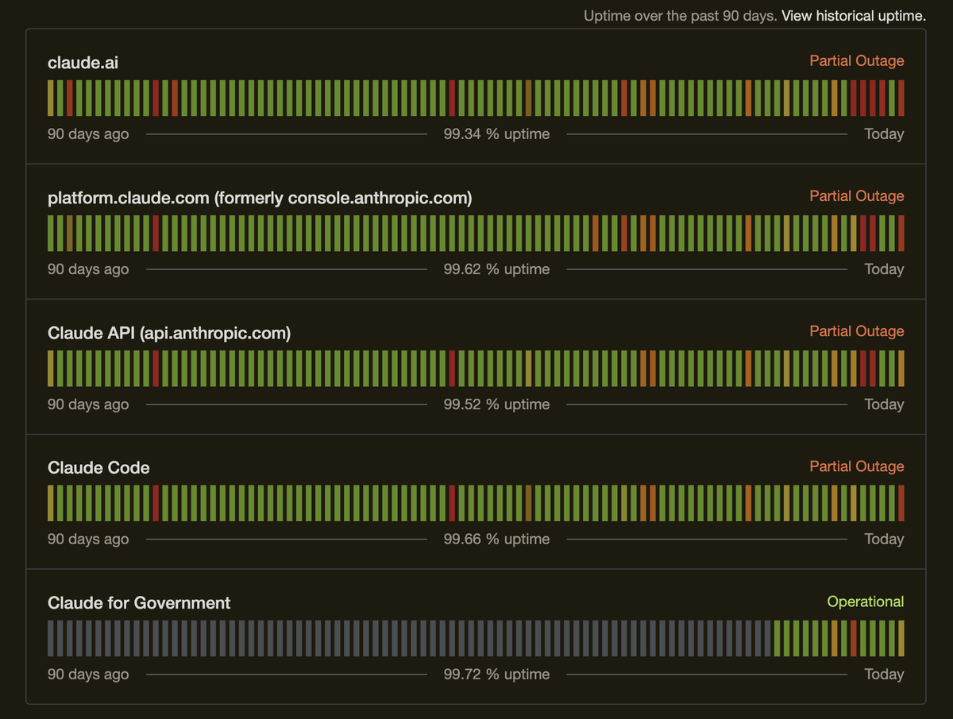Click the oldest bar in claude.ai timeline

pos(51,99)
